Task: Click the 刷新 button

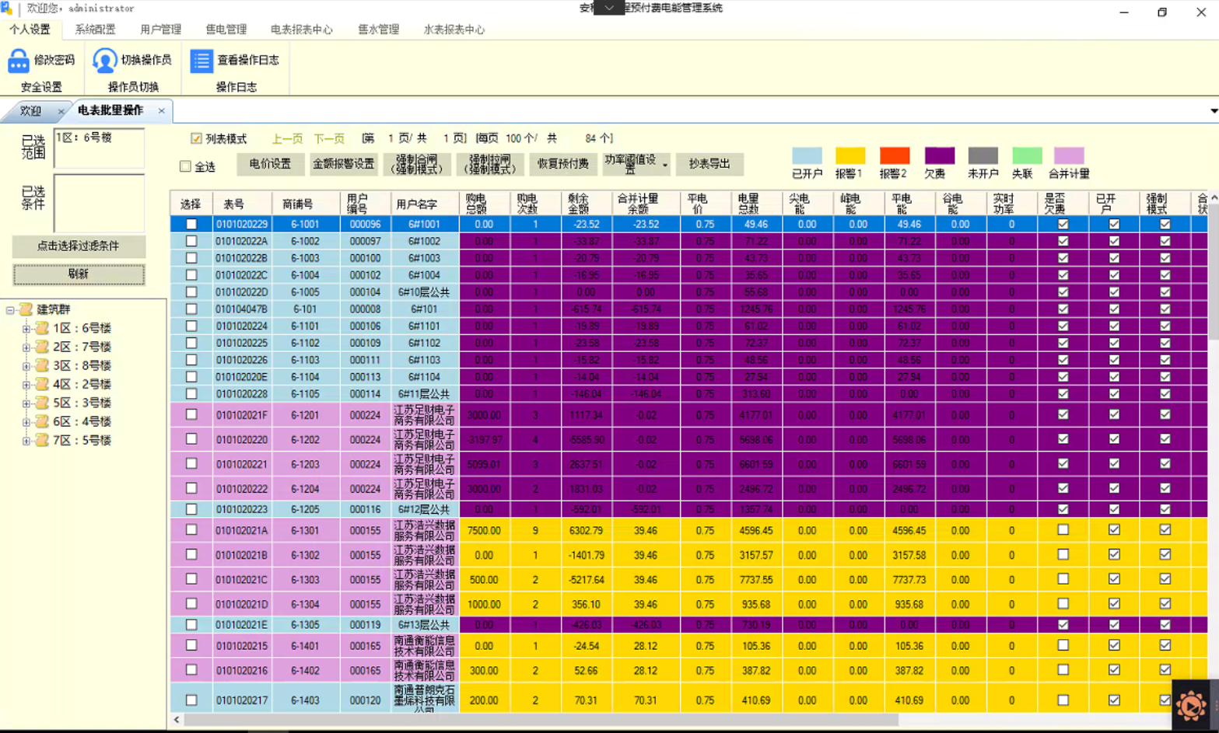Action: (79, 274)
